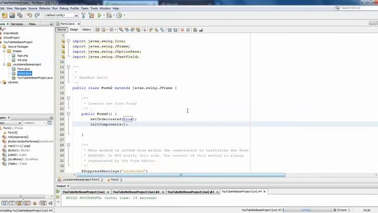378x213 pixels.
Task: Click the Navigator settings icon beside filter box
Action: pyautogui.click(x=50, y=123)
